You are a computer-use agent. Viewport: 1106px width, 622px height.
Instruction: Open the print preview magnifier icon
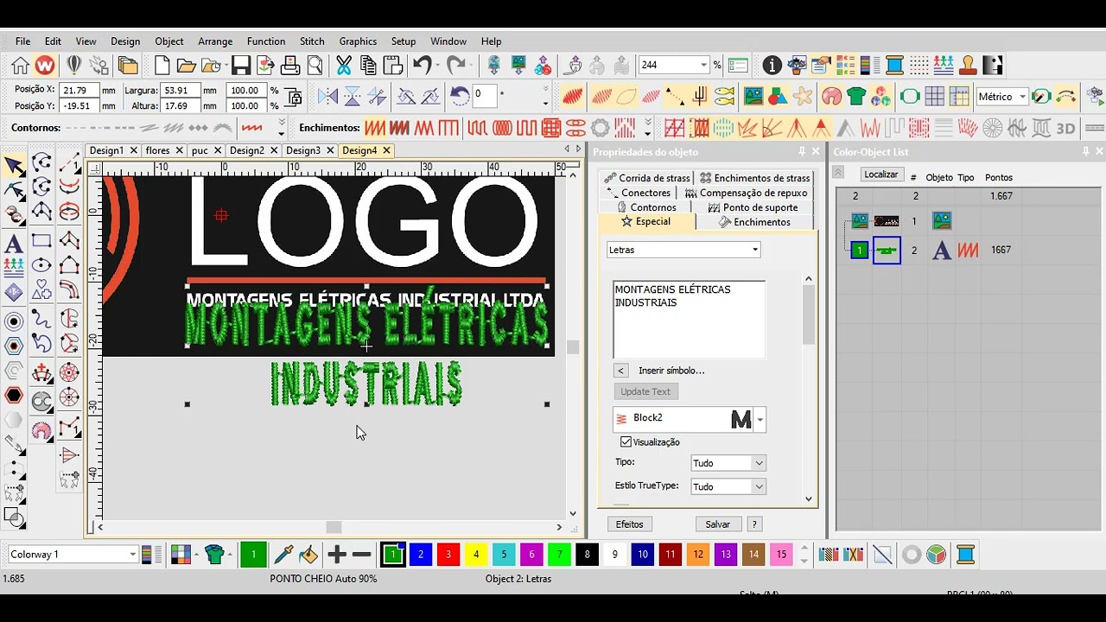(x=315, y=65)
